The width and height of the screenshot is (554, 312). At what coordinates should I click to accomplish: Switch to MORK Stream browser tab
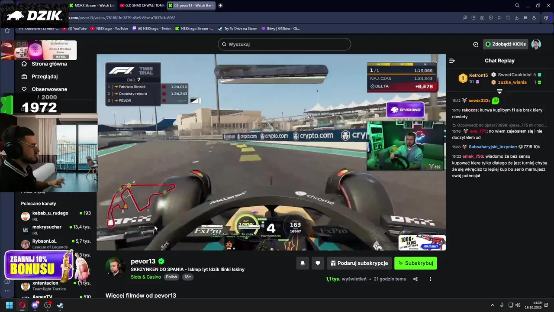(x=93, y=5)
